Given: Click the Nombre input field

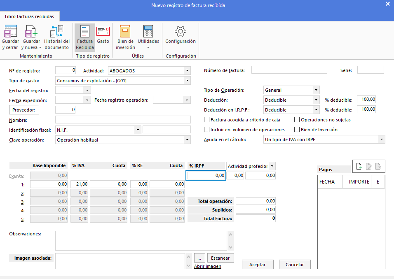Looking at the screenshot, I should click(x=123, y=120).
